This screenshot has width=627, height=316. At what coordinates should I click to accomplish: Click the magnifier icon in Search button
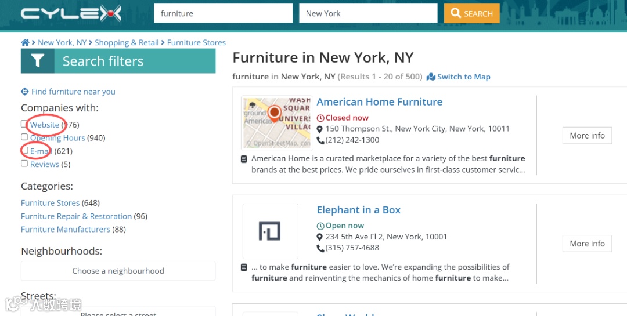[x=456, y=13]
